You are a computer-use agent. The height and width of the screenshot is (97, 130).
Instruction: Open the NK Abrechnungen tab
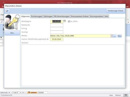(x=62, y=16)
